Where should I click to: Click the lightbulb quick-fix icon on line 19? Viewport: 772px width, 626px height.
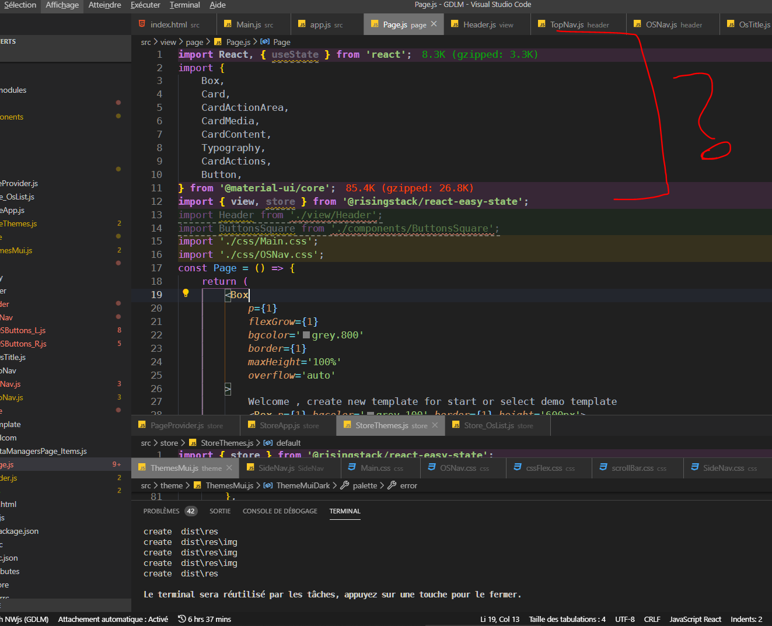click(186, 293)
